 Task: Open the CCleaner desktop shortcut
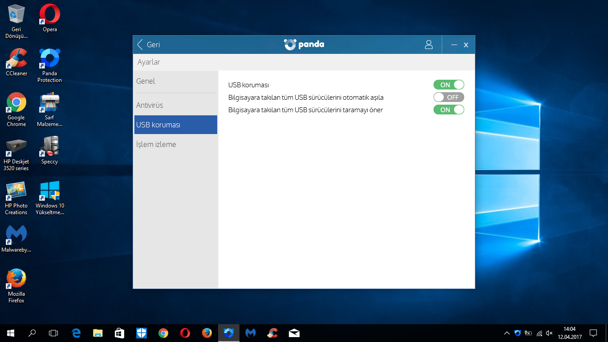[x=16, y=62]
